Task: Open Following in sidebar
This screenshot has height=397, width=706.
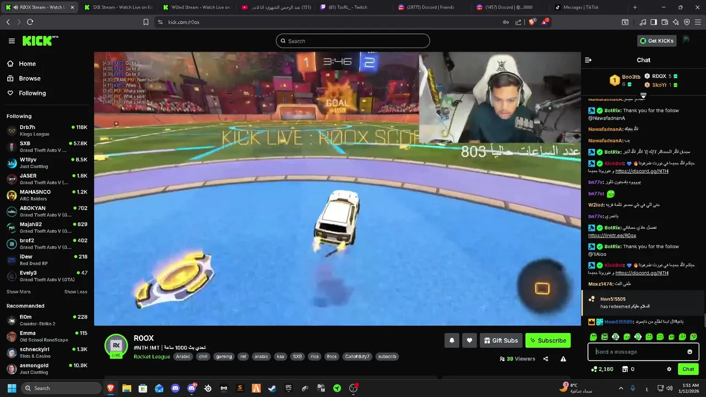Action: pos(26,93)
